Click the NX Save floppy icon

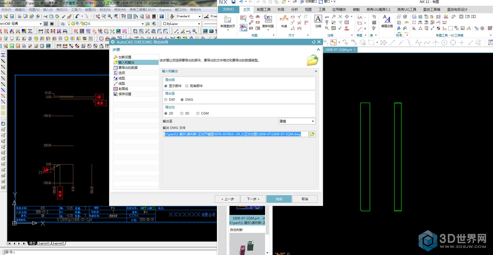(x=233, y=2)
